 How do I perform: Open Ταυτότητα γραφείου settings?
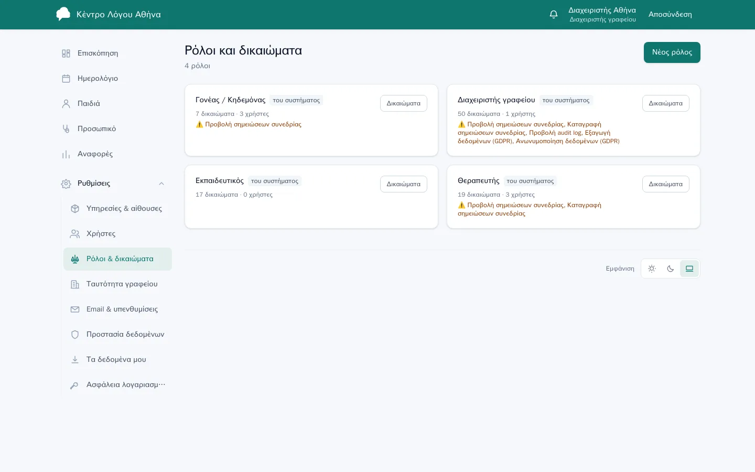[x=117, y=284]
